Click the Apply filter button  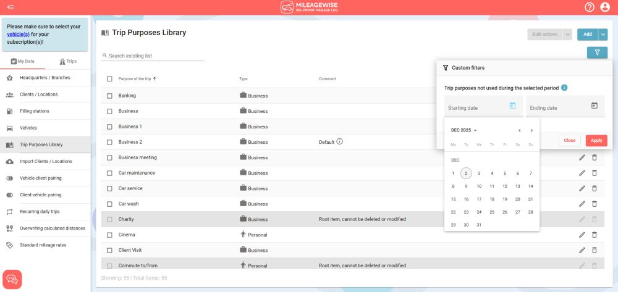pos(596,141)
